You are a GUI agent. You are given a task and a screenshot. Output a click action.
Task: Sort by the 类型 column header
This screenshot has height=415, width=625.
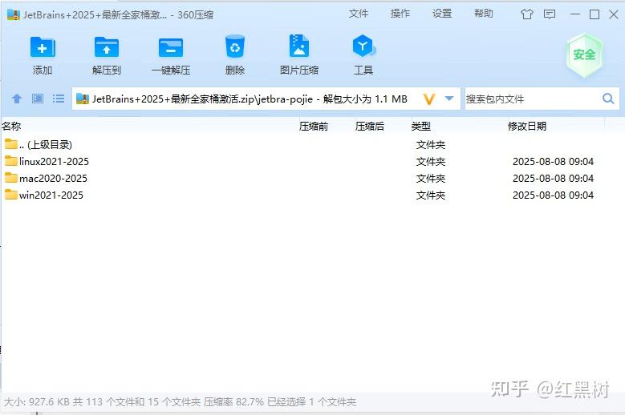[421, 126]
